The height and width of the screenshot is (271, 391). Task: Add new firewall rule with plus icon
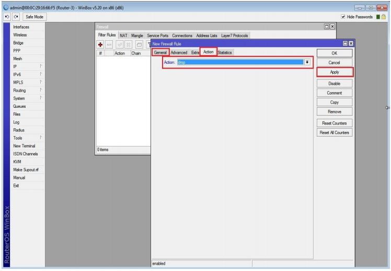(x=100, y=45)
